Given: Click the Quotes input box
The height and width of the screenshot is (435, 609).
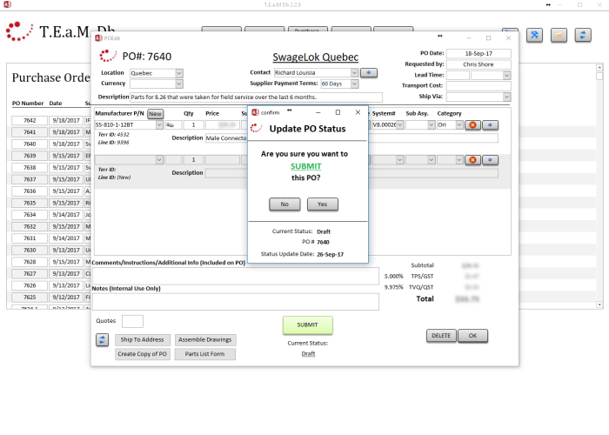Looking at the screenshot, I should 132,322.
